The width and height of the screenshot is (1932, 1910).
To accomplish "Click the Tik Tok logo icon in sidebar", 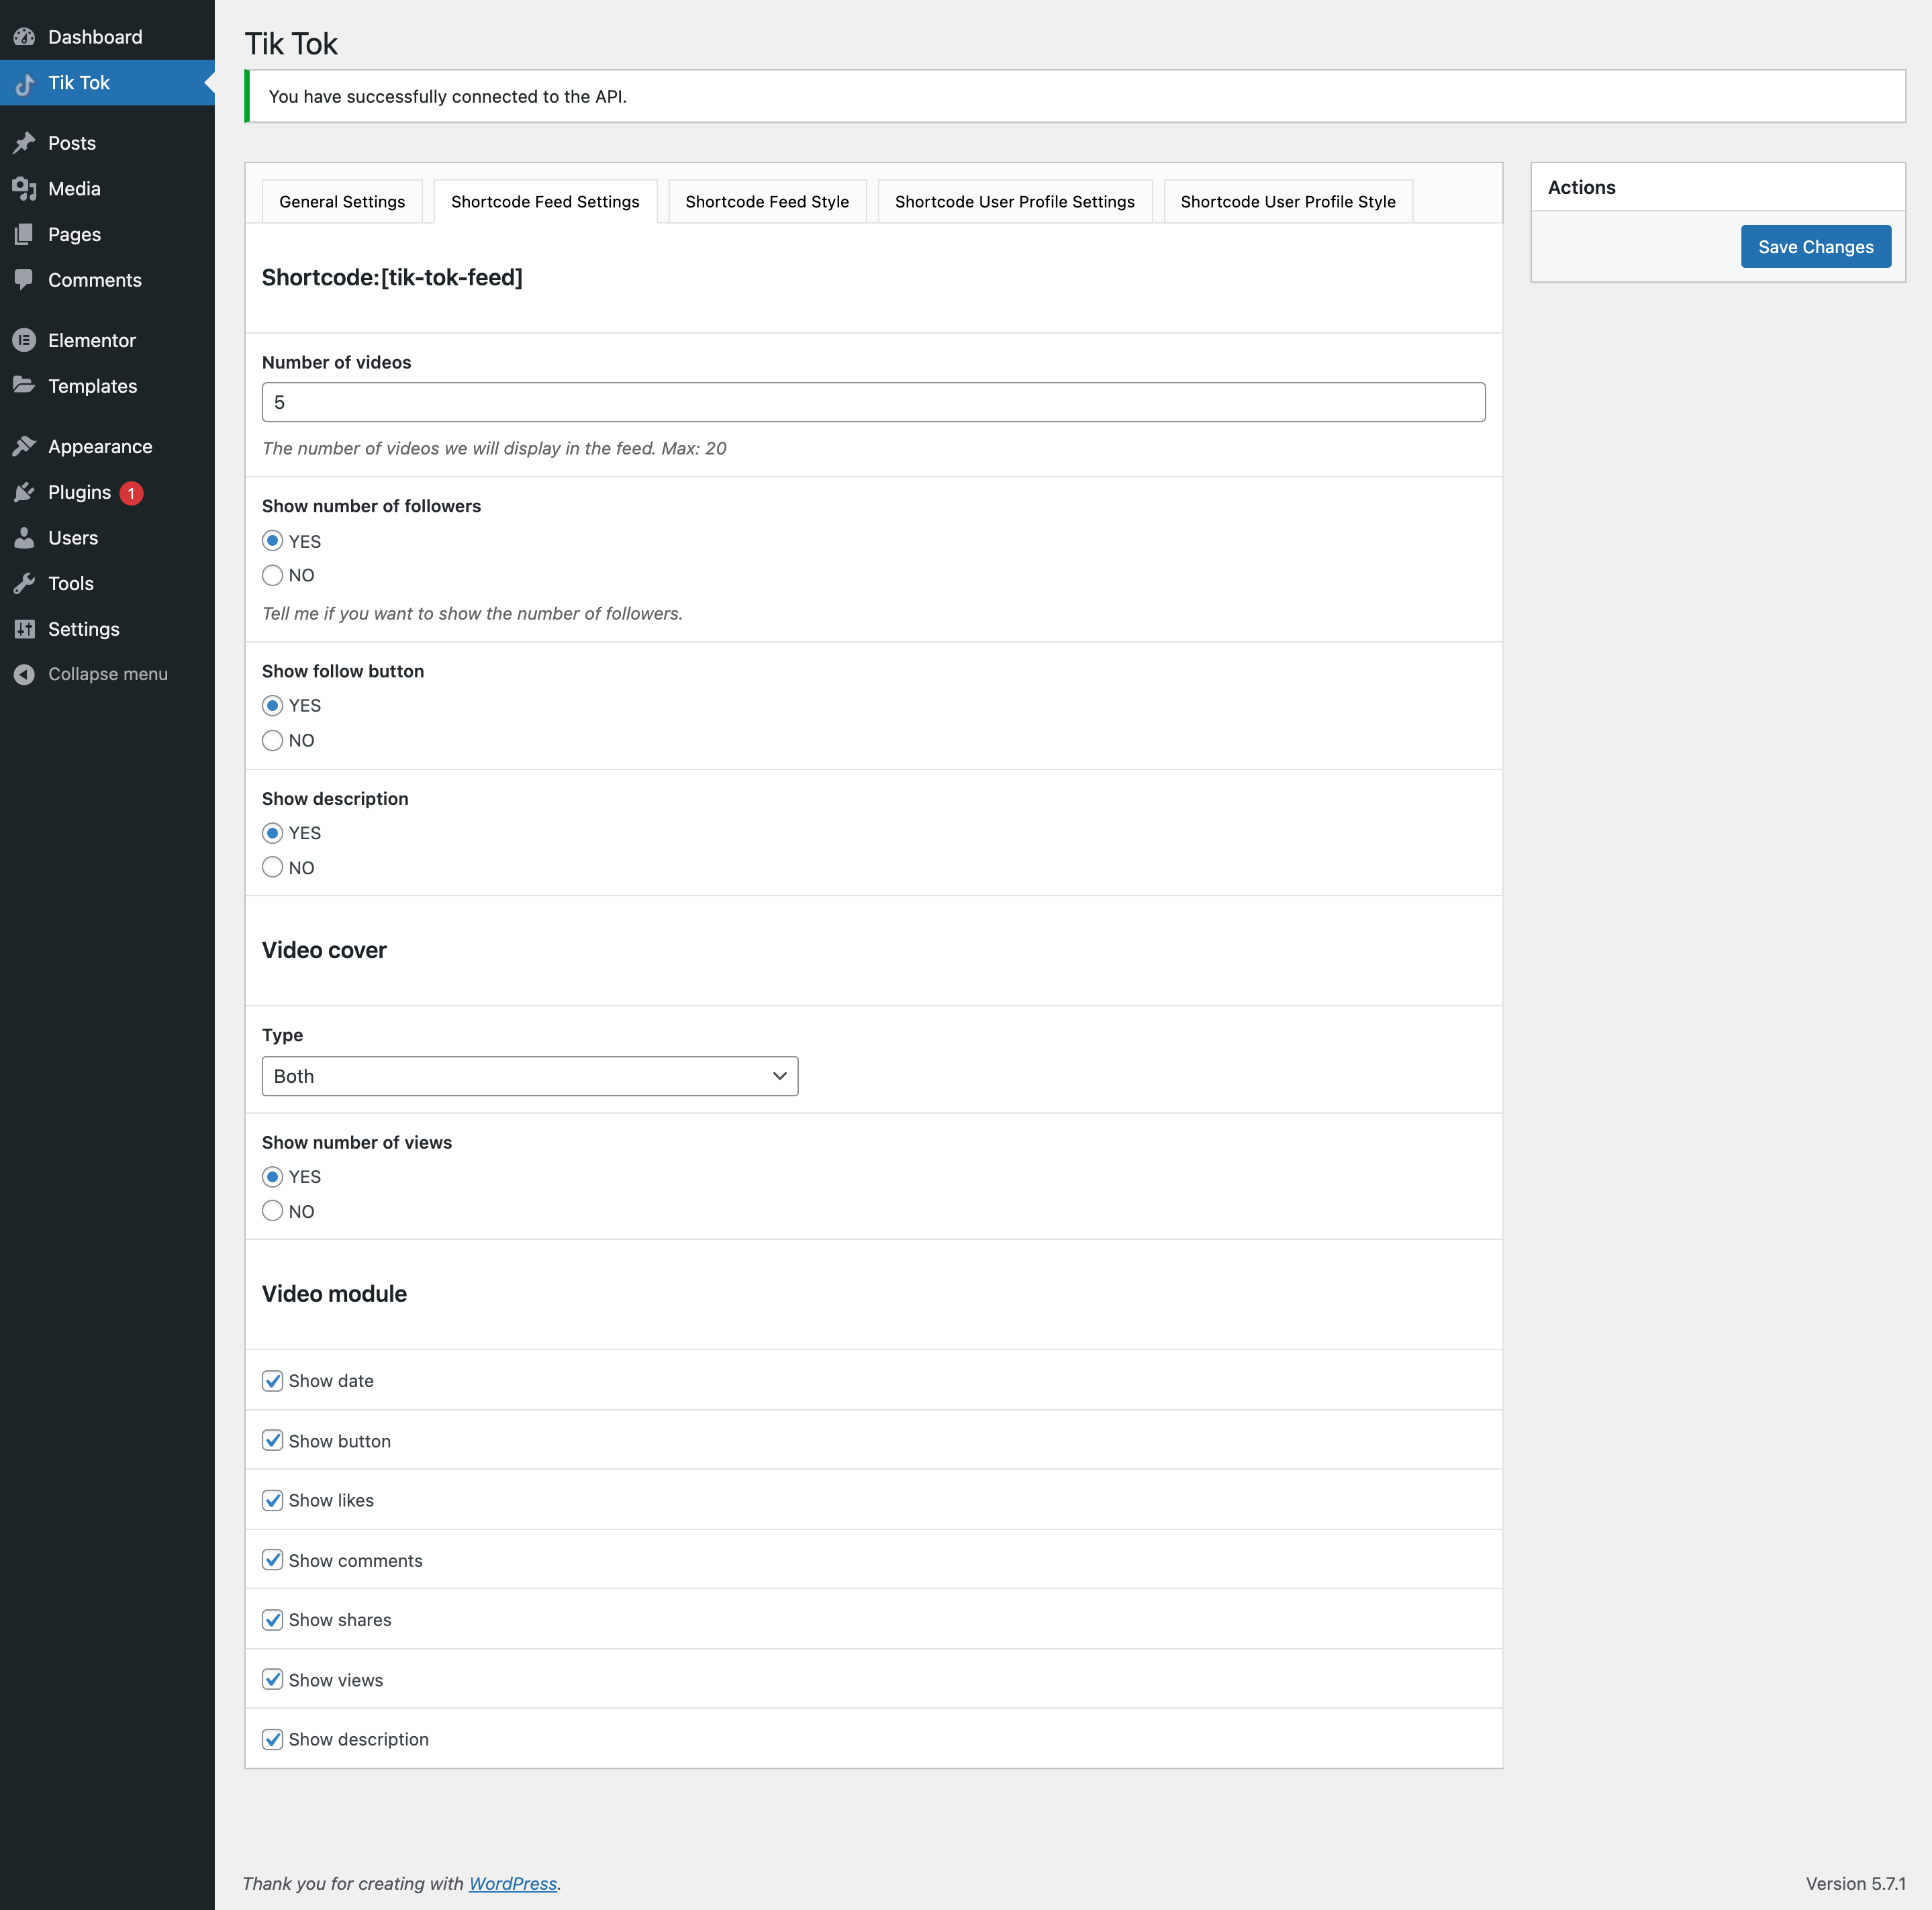I will (x=25, y=84).
